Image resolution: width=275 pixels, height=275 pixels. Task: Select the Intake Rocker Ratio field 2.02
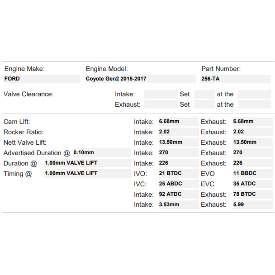pos(178,132)
